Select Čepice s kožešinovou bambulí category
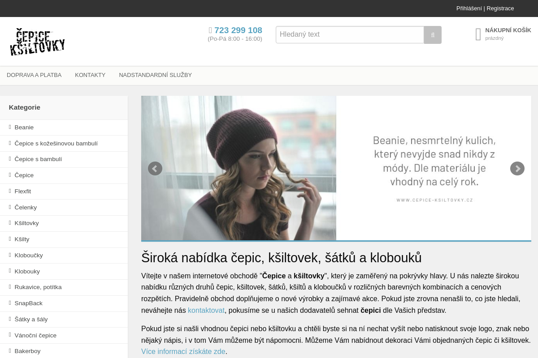The width and height of the screenshot is (538, 358). (x=56, y=144)
